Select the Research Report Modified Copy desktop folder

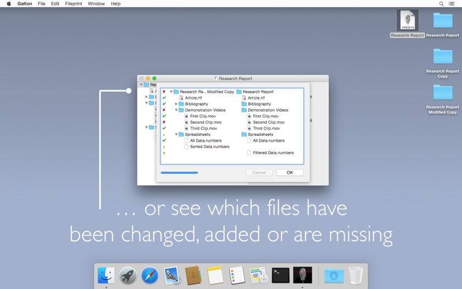pos(442,99)
